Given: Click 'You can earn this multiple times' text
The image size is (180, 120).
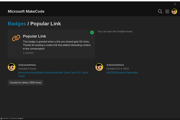Looking at the screenshot, I should click(x=115, y=32).
